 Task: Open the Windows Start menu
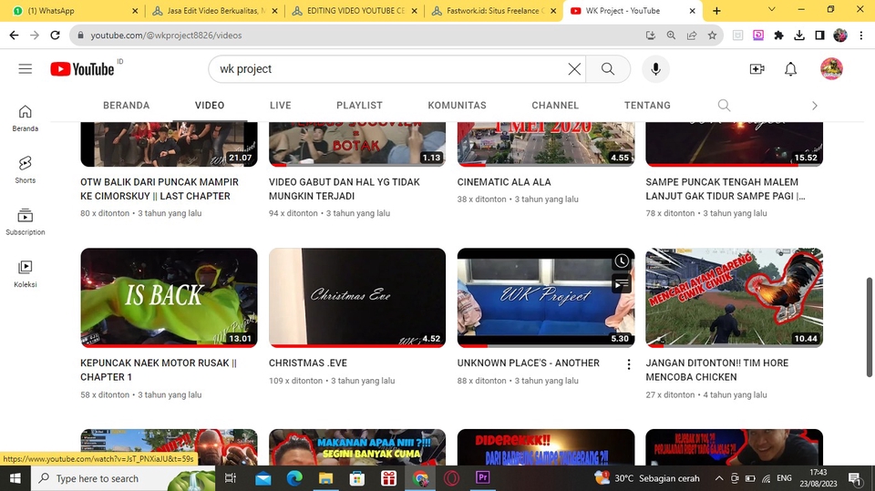click(15, 478)
